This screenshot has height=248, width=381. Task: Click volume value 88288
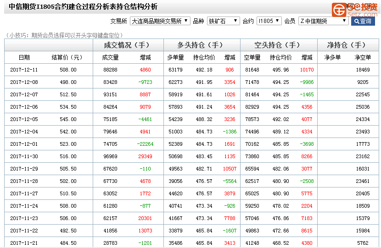[110, 70]
